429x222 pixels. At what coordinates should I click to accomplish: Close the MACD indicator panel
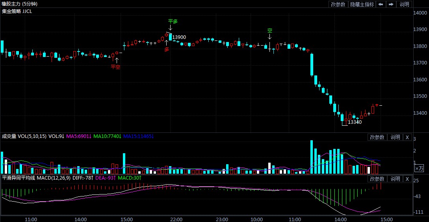[407, 179]
